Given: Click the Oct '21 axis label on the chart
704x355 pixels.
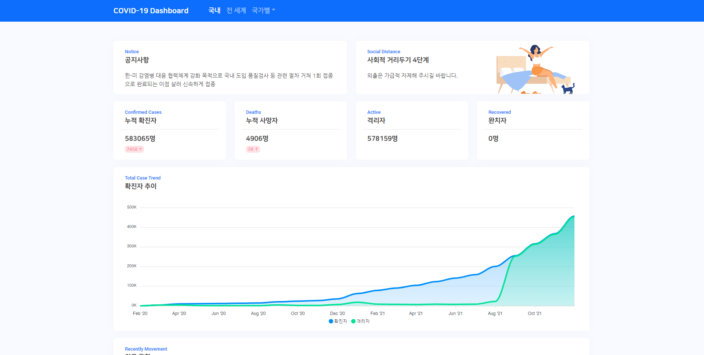Looking at the screenshot, I should click(x=534, y=313).
